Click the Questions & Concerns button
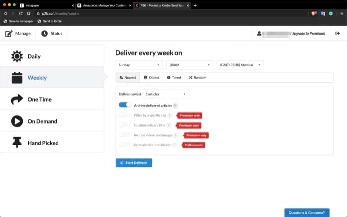Image resolution: width=347 pixels, height=217 pixels. 307,213
